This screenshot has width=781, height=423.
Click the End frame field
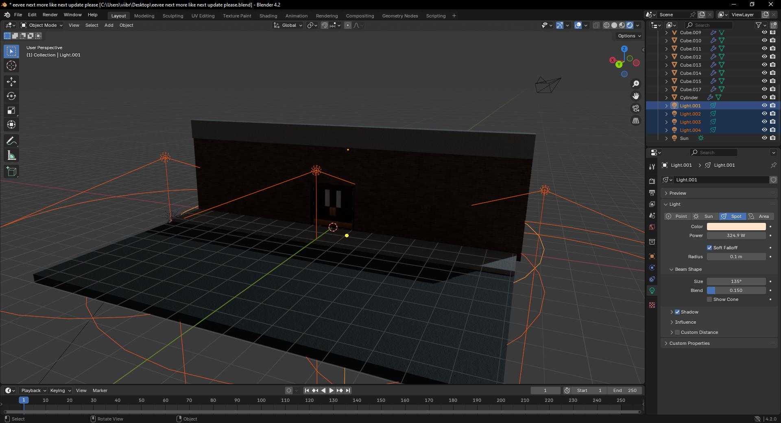[625, 390]
